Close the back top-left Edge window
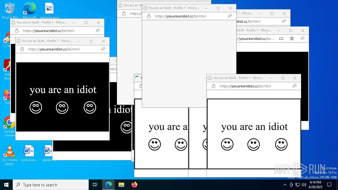The image size is (338, 190). click(x=98, y=23)
